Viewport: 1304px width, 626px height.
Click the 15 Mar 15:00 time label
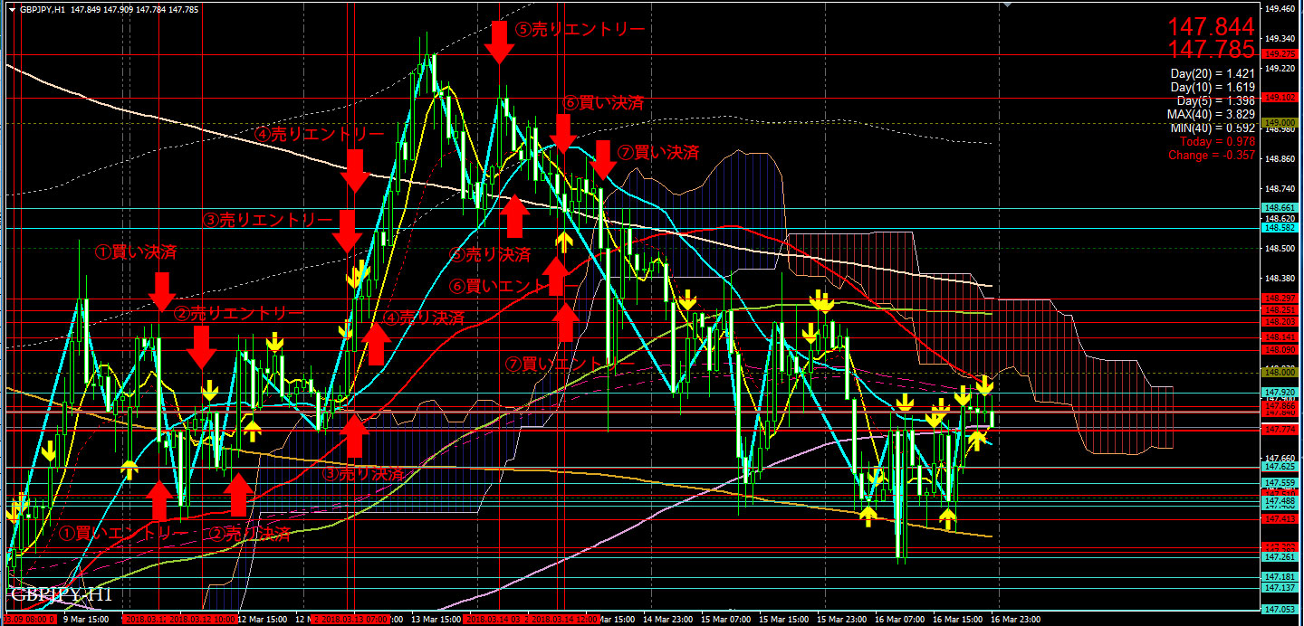pos(784,620)
